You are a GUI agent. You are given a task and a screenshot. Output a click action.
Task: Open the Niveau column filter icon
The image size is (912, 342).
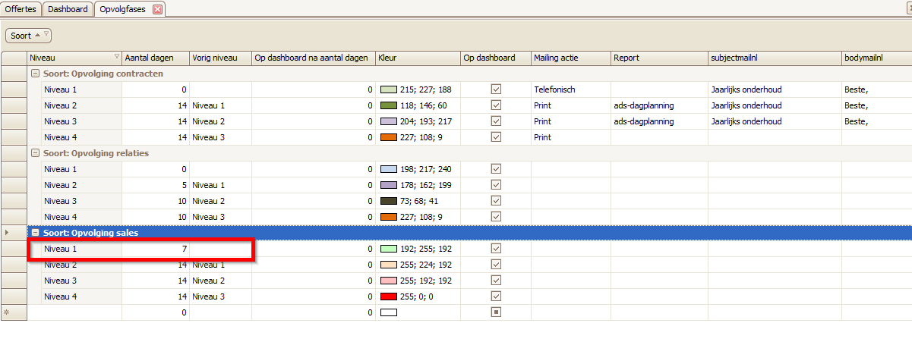pos(116,57)
